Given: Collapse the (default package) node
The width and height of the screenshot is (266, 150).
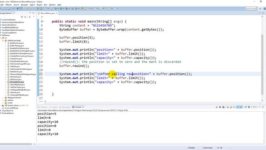Looking at the screenshot, I should tap(3, 40).
